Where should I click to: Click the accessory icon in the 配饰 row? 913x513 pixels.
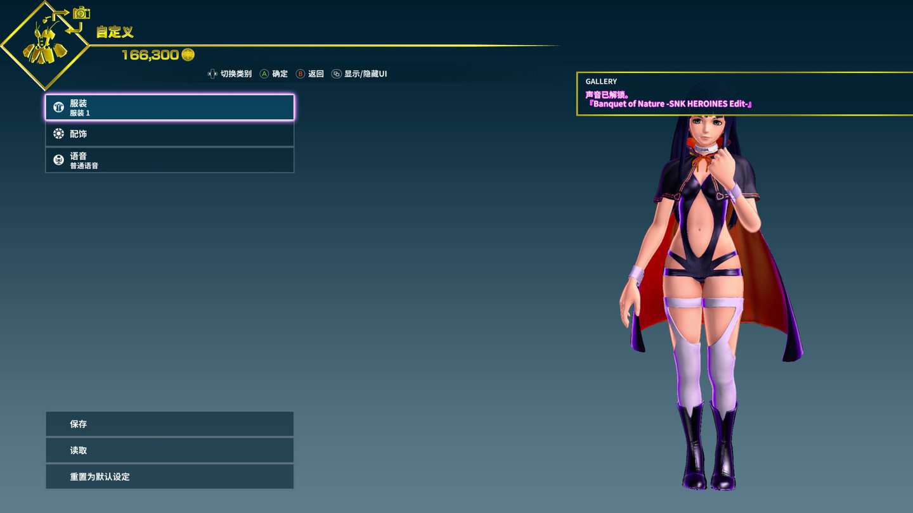(58, 134)
